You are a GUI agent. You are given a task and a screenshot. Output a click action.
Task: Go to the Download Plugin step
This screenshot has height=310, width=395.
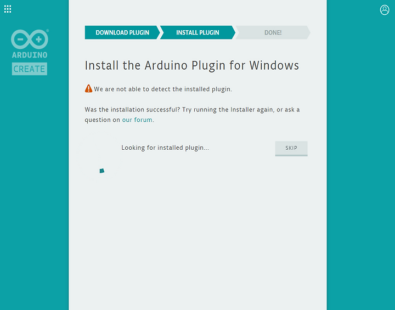click(x=122, y=32)
